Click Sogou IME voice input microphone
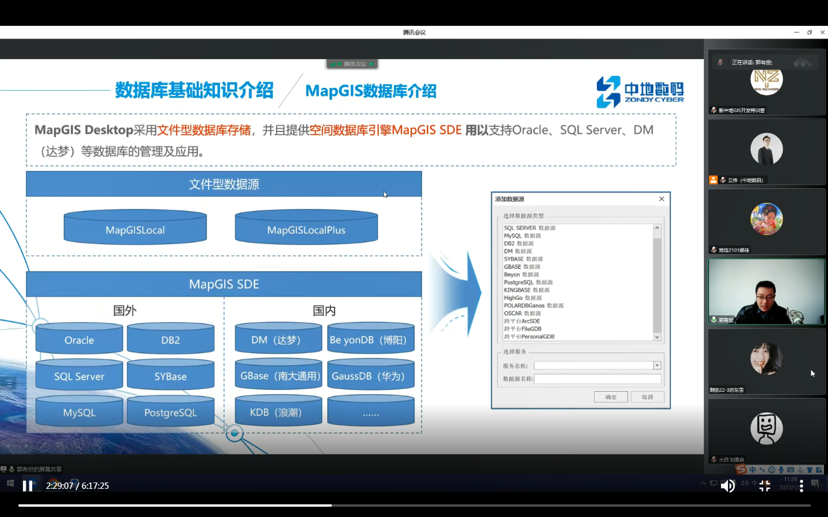 click(781, 470)
